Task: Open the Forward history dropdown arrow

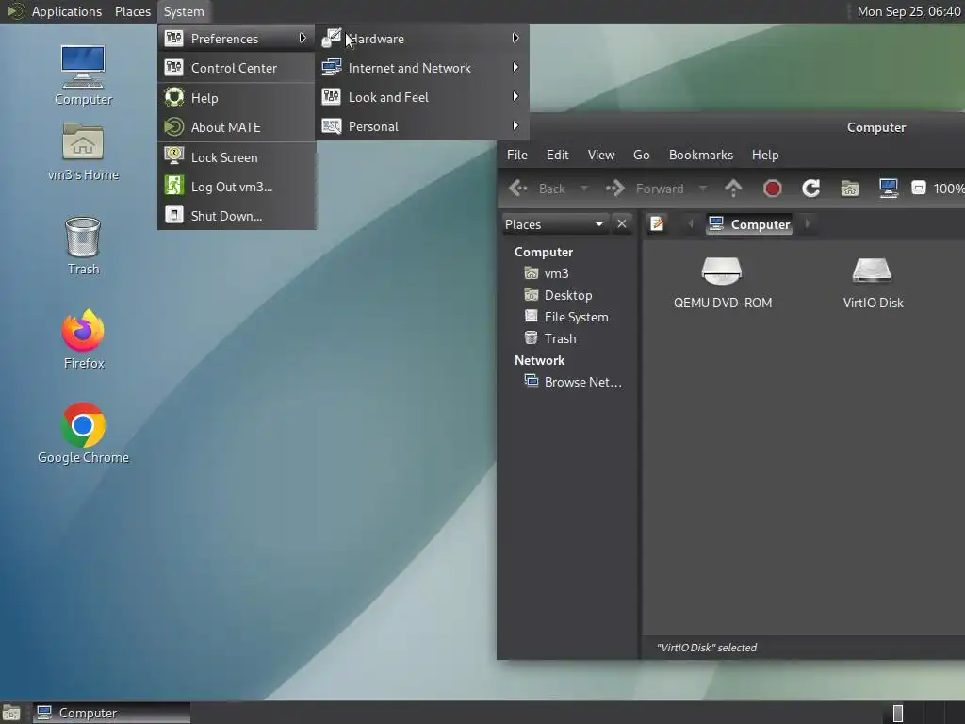Action: [x=702, y=189]
